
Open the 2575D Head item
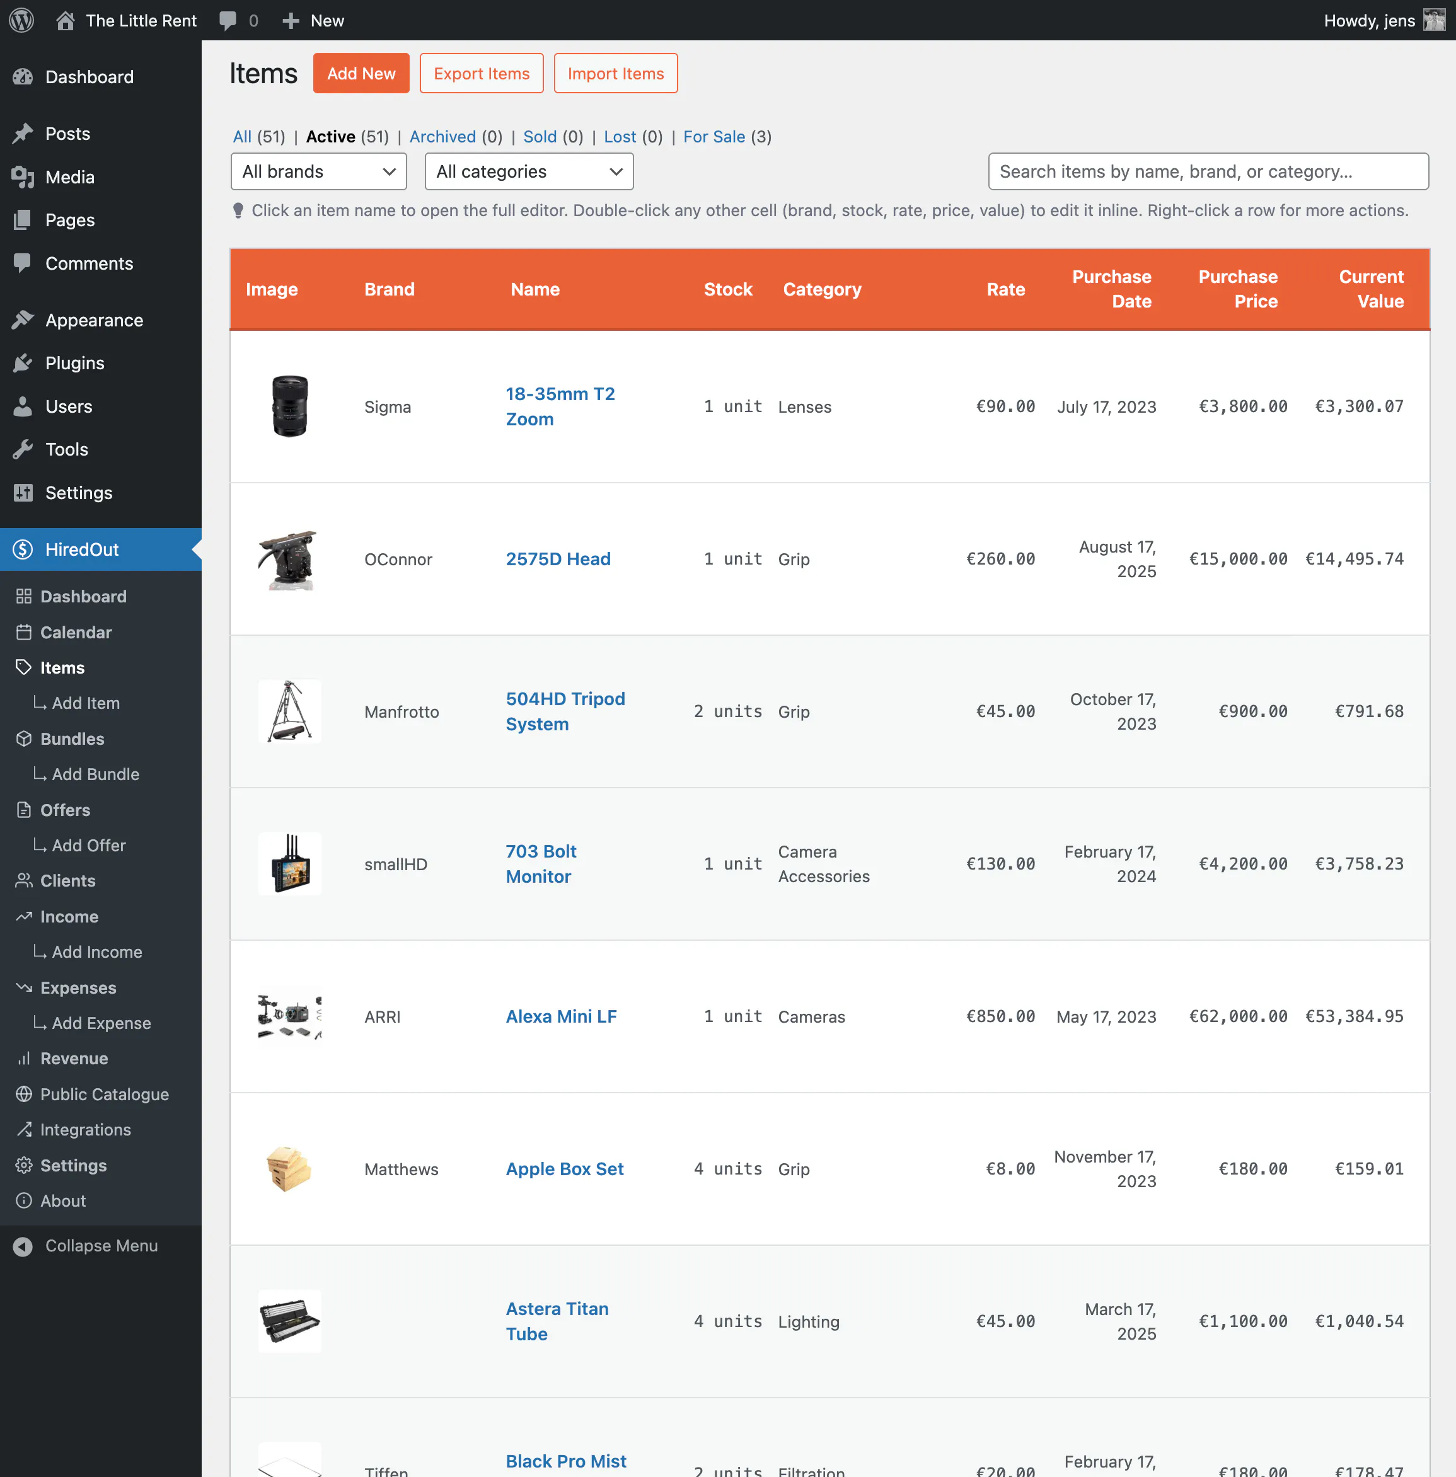coord(558,559)
